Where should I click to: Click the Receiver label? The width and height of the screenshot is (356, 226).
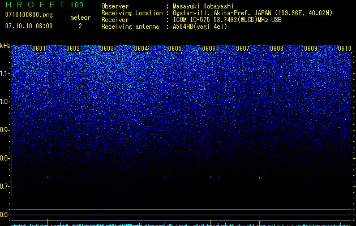pyautogui.click(x=115, y=20)
